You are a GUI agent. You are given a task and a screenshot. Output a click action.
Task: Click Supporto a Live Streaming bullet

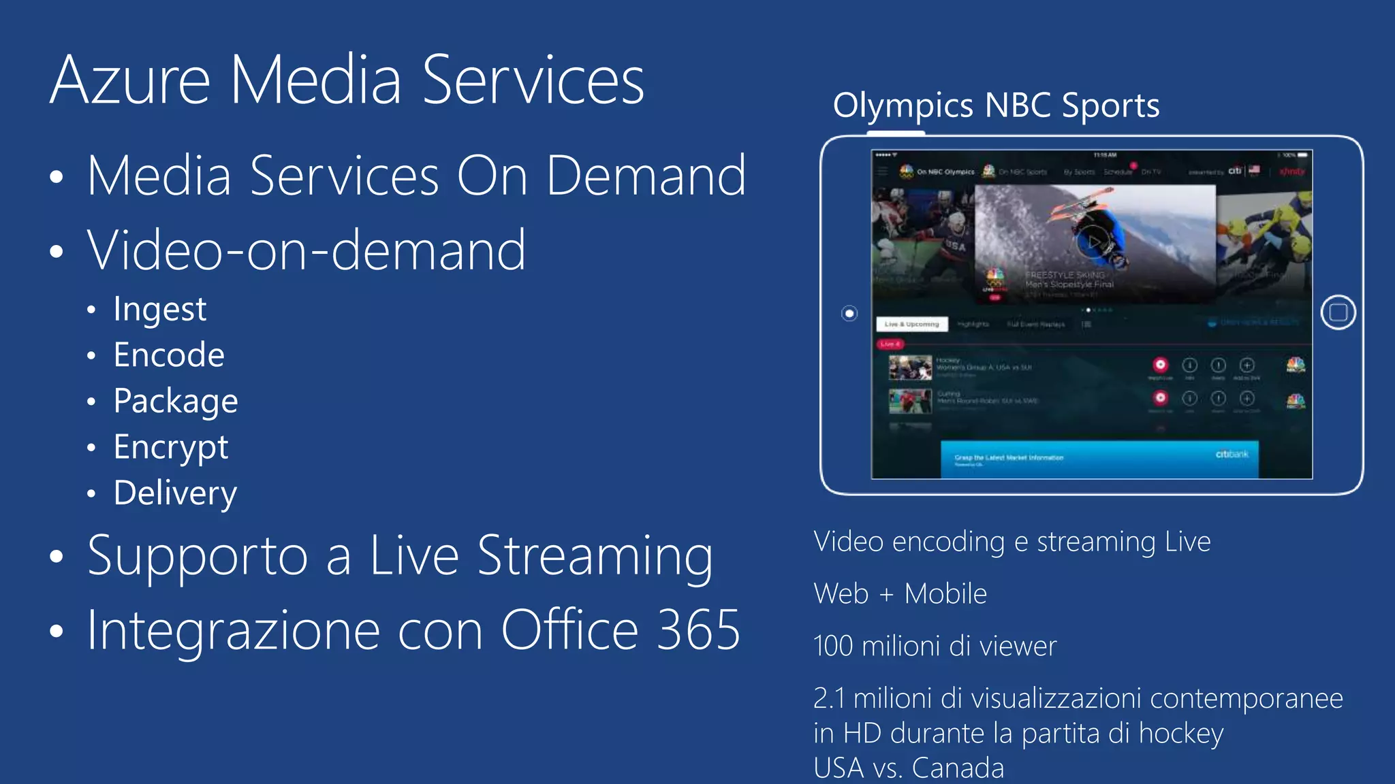pyautogui.click(x=400, y=557)
